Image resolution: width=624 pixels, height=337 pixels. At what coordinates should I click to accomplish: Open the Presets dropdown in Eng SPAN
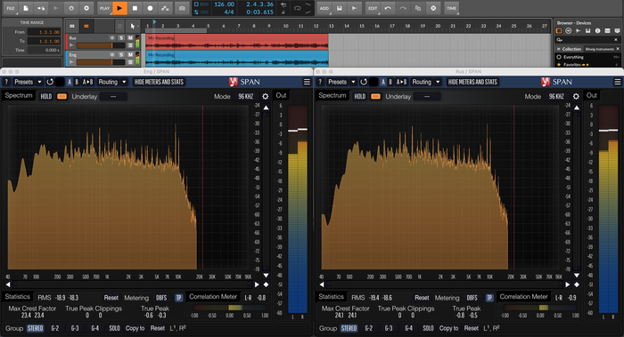coord(27,82)
